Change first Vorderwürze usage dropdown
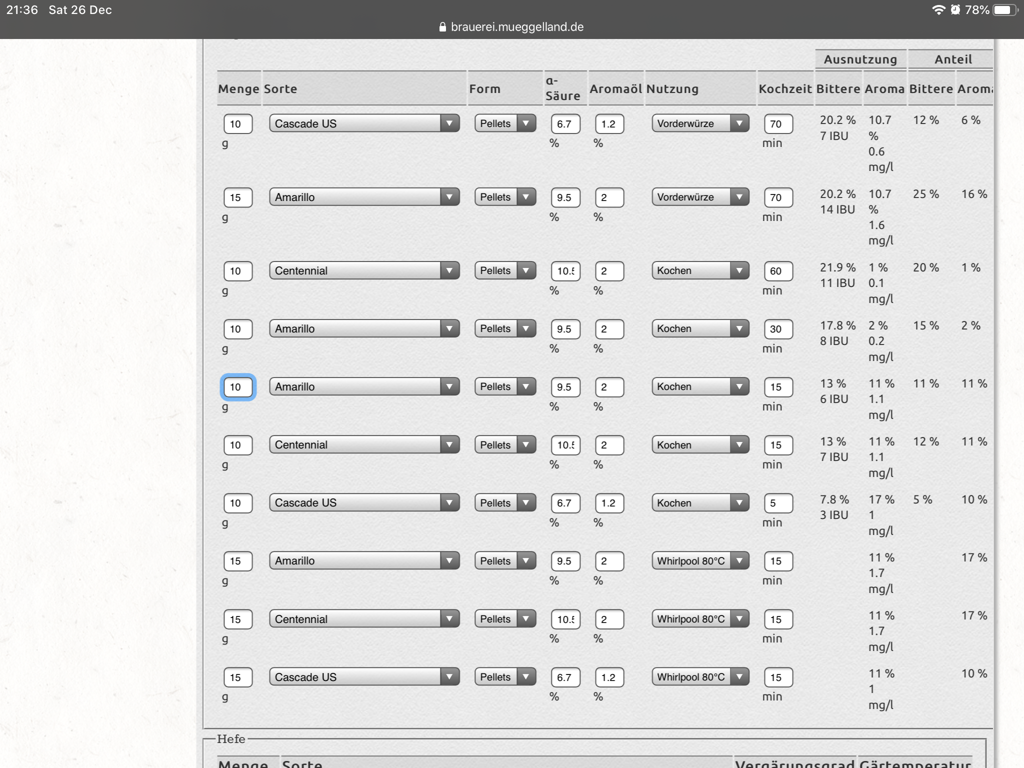 [700, 123]
